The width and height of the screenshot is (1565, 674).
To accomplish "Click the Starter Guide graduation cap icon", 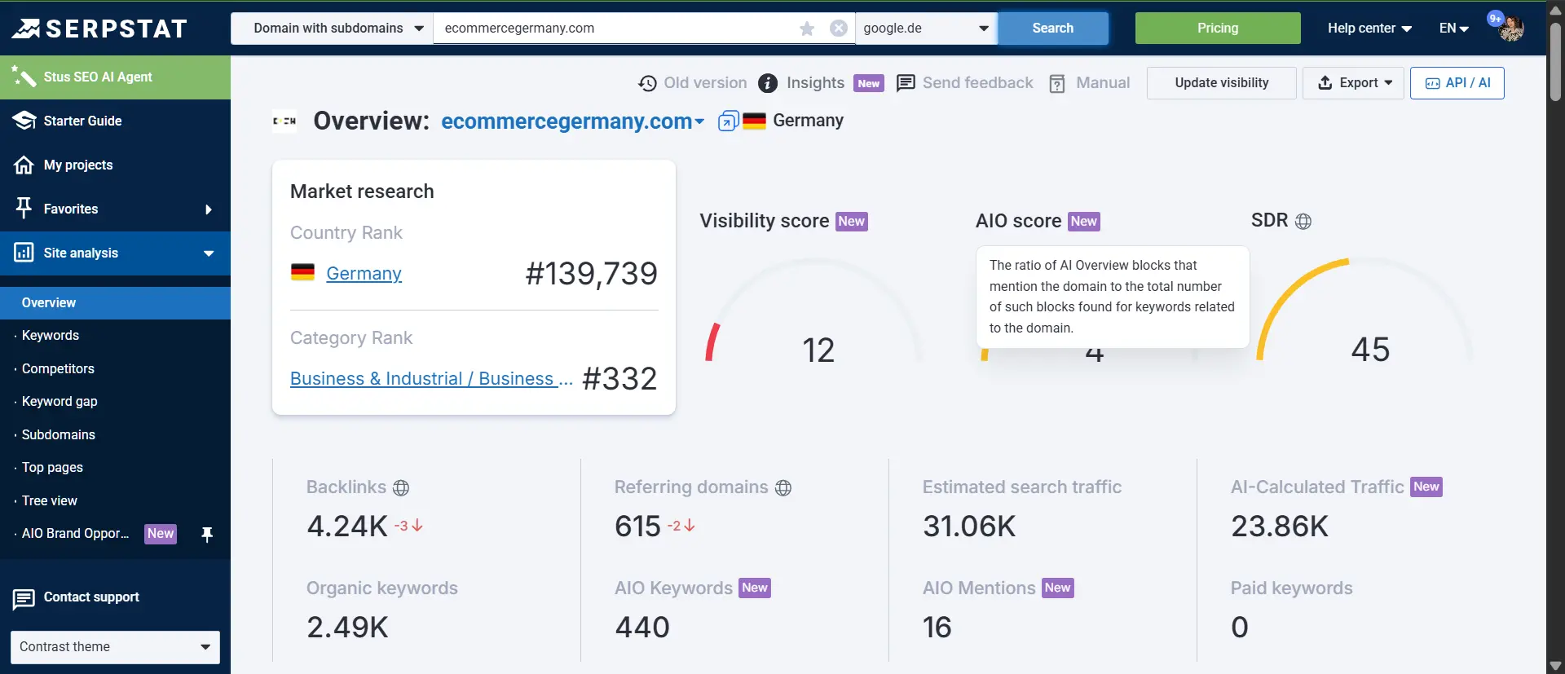I will [x=24, y=121].
